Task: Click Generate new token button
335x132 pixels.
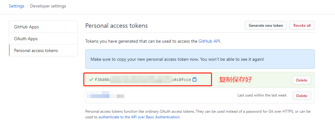Action: click(266, 25)
